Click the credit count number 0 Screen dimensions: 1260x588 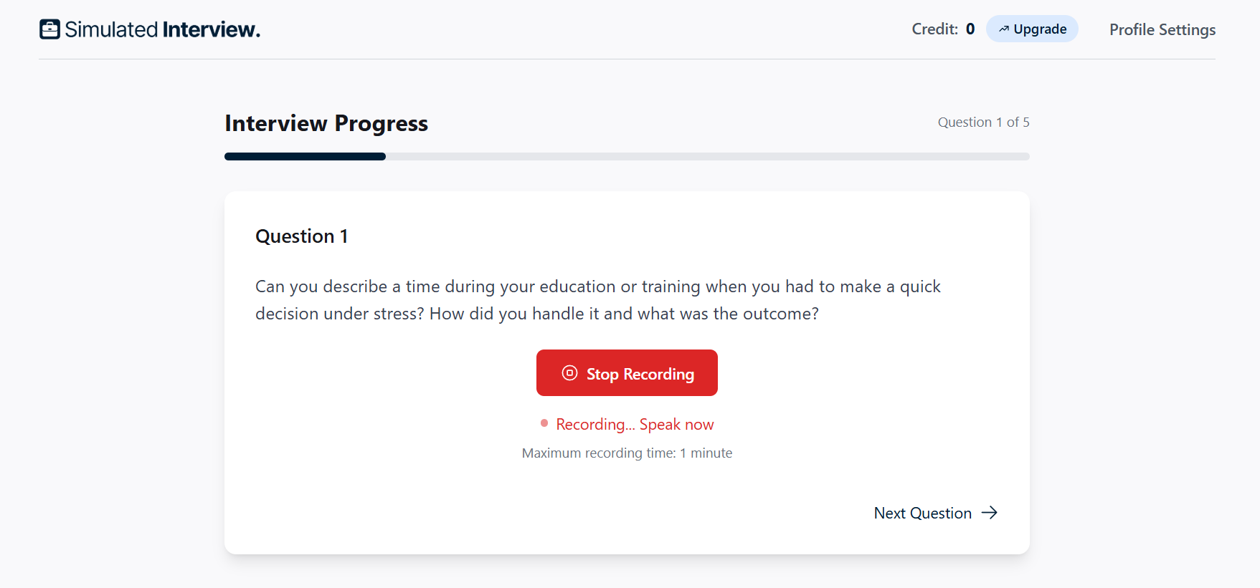[x=970, y=29]
